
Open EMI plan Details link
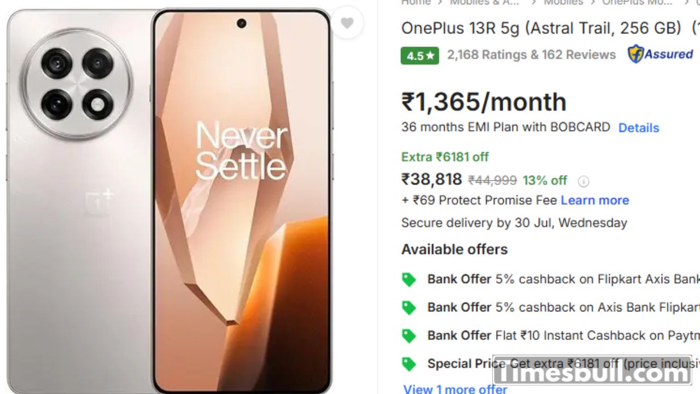[x=639, y=128]
